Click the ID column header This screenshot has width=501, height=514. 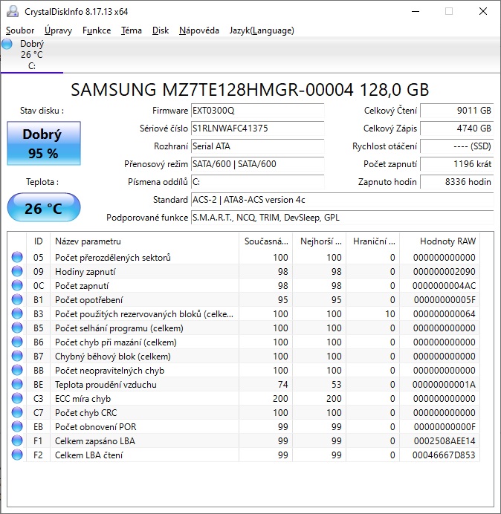[38, 241]
